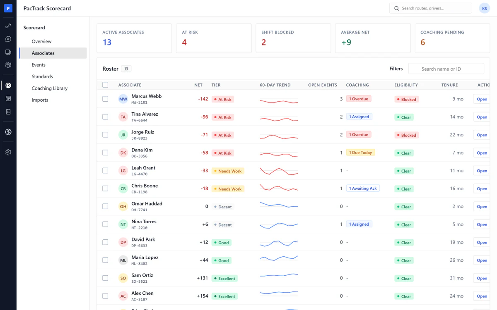Click the 'Needs Work' tier for Leah Grant
The image size is (497, 310).
[228, 171]
